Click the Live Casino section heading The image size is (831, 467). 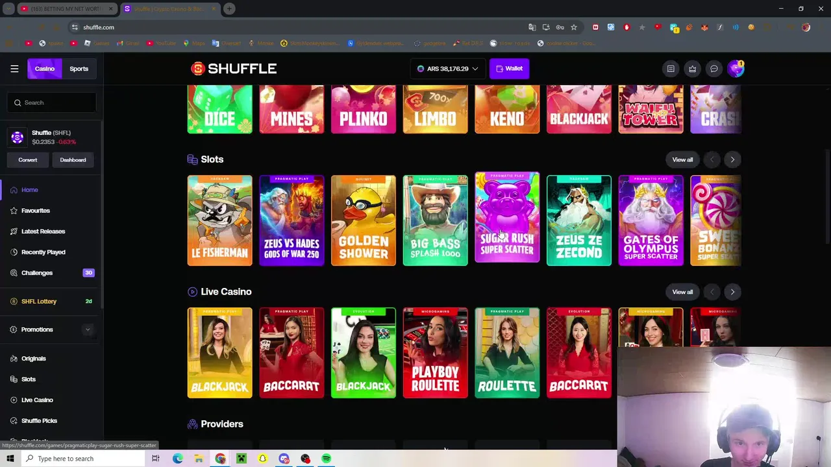[x=226, y=292]
